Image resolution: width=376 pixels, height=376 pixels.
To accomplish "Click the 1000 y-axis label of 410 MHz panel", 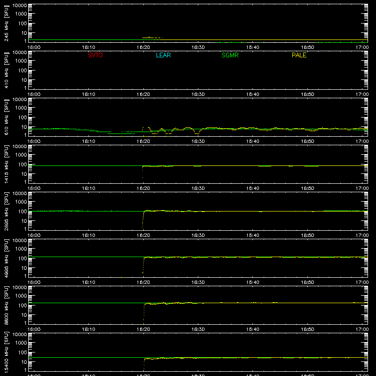I will [x=21, y=61].
